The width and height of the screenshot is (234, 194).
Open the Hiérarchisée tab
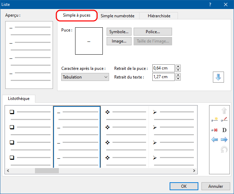pyautogui.click(x=158, y=16)
